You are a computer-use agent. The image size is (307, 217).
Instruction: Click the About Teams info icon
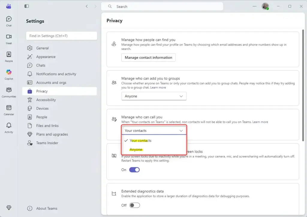tap(30, 208)
